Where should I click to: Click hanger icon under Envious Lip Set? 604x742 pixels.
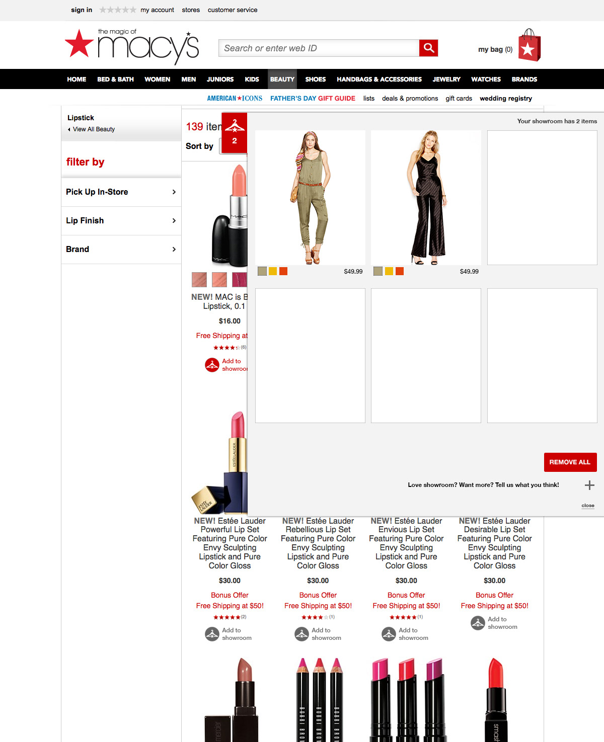(389, 634)
